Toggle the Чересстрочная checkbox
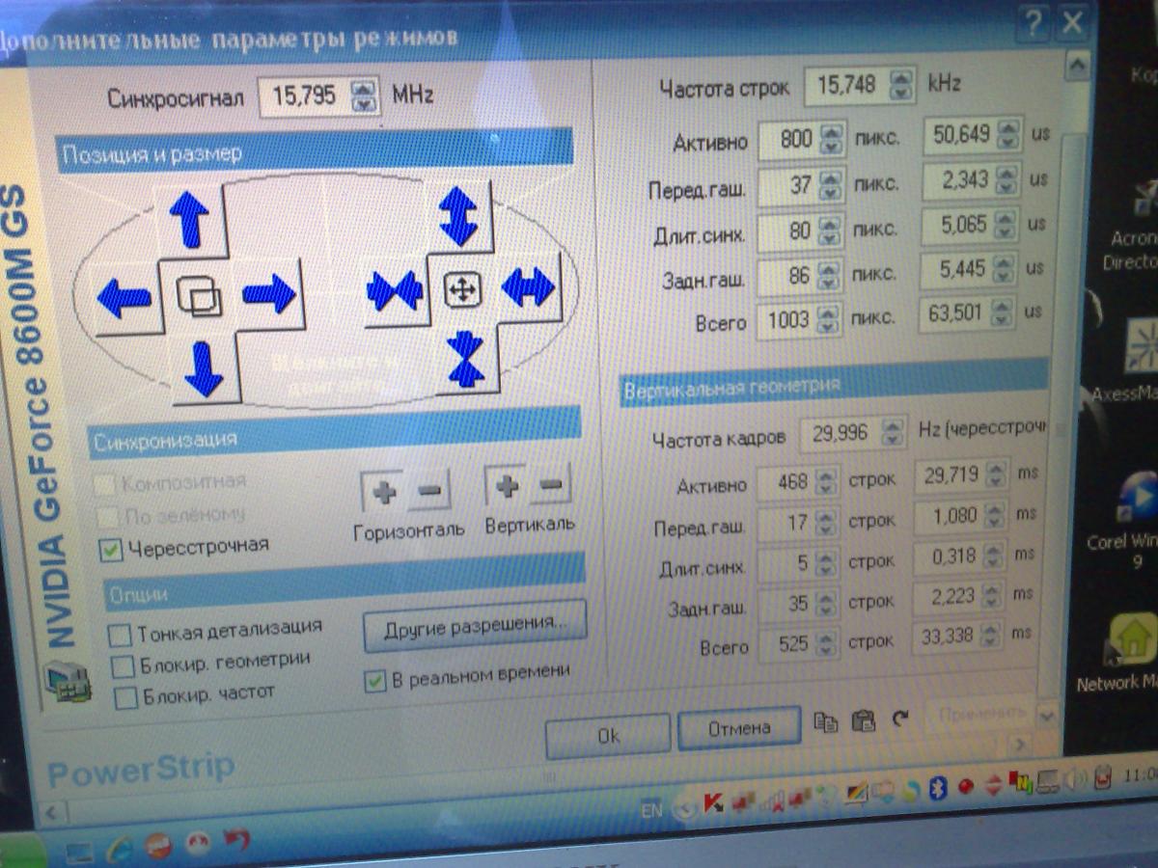 111,550
